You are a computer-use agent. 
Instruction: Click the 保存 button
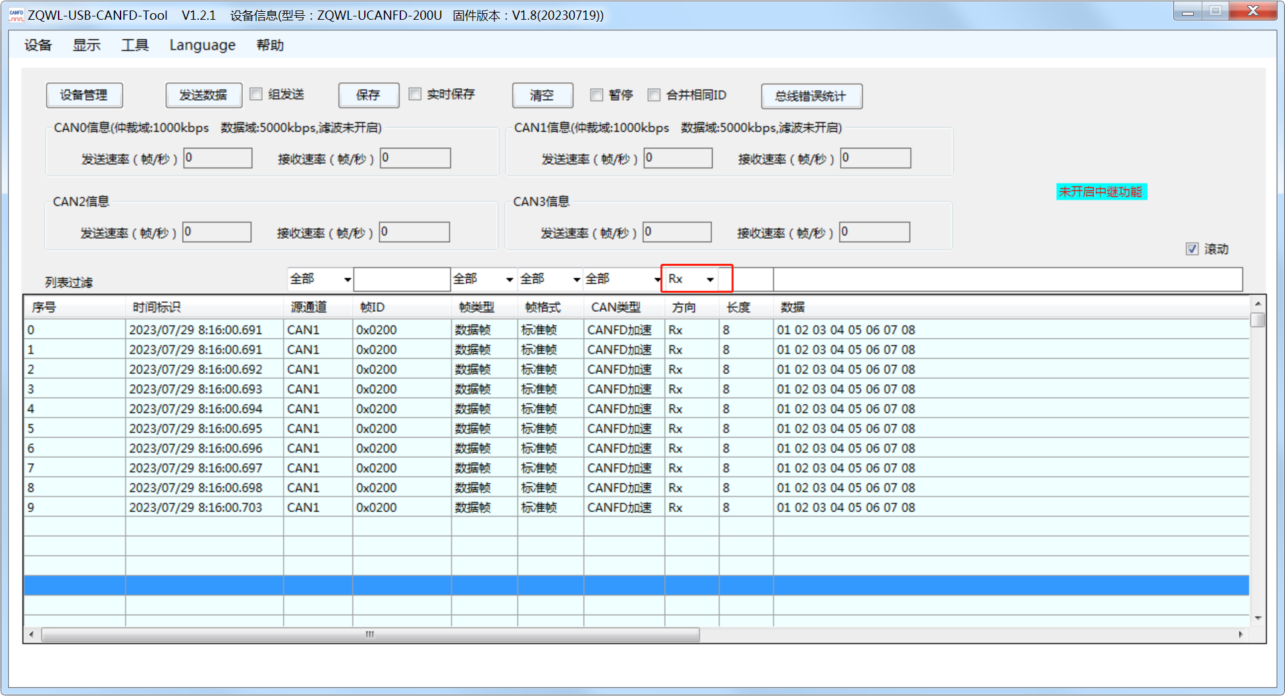click(x=369, y=95)
